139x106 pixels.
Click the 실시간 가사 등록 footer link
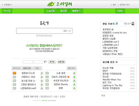[31, 96]
